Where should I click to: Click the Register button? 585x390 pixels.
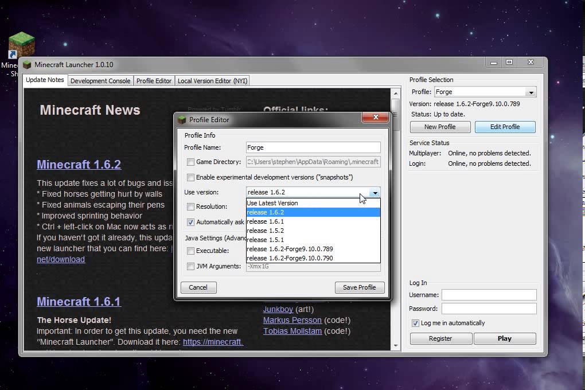[440, 338]
